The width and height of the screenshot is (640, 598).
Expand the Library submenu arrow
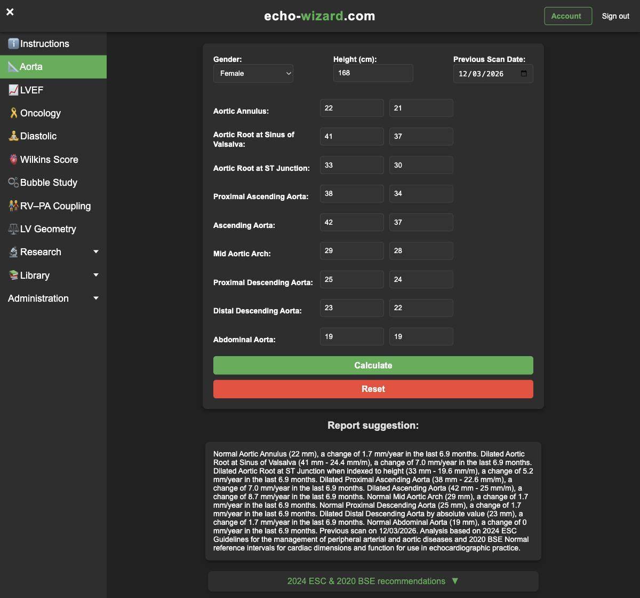(x=96, y=276)
